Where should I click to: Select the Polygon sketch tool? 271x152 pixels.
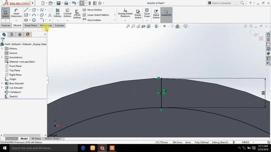pos(34,20)
